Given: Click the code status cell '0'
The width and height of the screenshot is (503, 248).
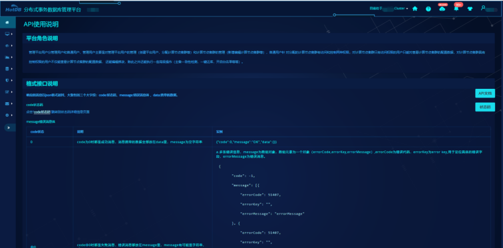Looking at the screenshot, I should click(31, 142).
